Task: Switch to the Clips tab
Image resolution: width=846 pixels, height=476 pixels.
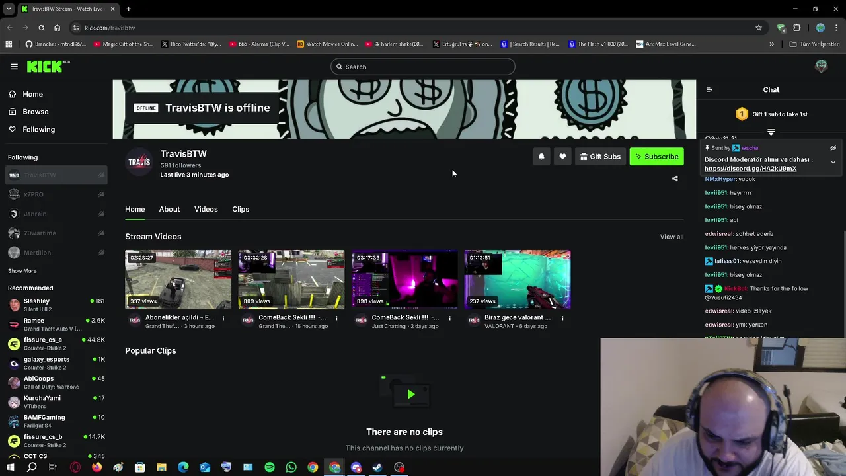Action: tap(241, 209)
